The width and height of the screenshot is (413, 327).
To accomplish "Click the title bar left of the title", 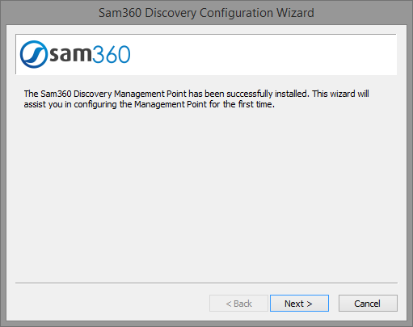I will tap(50, 13).
